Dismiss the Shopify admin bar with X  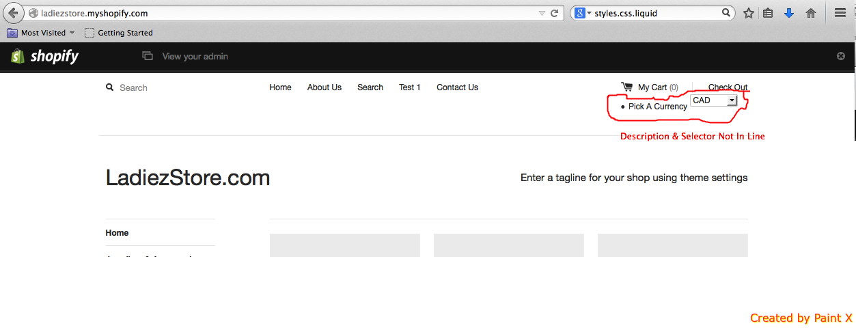tap(841, 56)
